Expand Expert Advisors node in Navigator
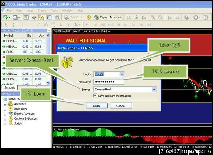 tap(5, 114)
